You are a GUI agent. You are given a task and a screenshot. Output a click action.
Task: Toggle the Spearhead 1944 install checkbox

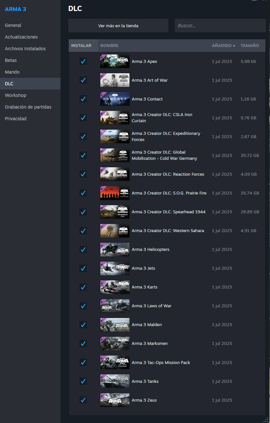click(83, 212)
